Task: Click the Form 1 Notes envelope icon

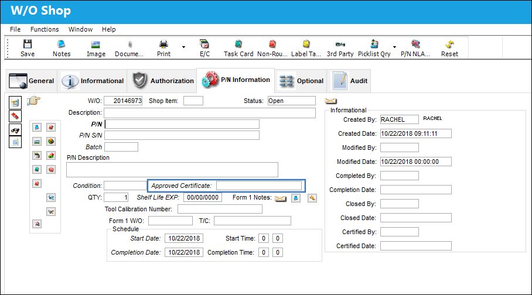Action: (280, 198)
